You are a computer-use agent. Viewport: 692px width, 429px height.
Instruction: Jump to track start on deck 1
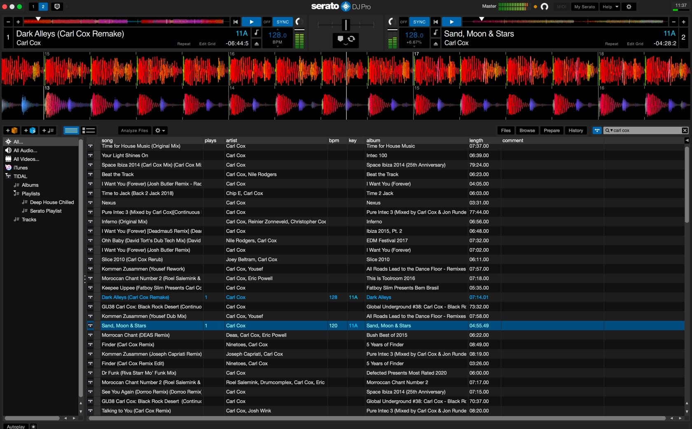(x=236, y=22)
